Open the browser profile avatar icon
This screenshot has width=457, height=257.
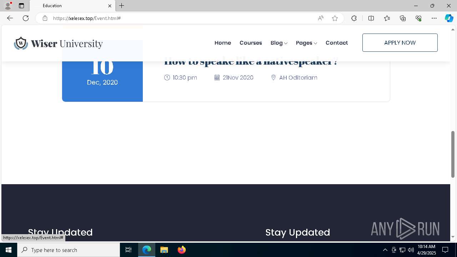tap(8, 6)
